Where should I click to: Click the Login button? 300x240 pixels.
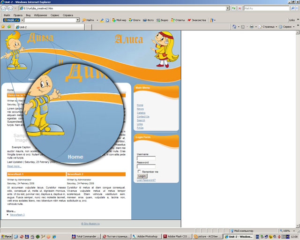(x=142, y=176)
